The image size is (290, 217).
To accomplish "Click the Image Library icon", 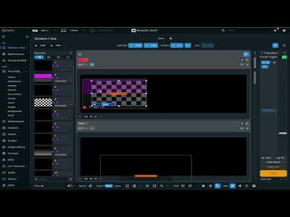I will (4, 147).
